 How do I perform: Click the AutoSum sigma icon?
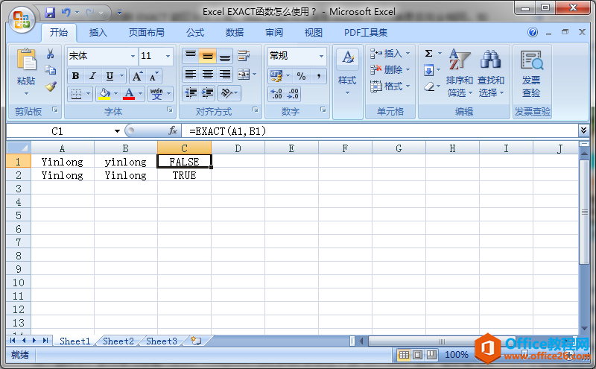[x=429, y=53]
